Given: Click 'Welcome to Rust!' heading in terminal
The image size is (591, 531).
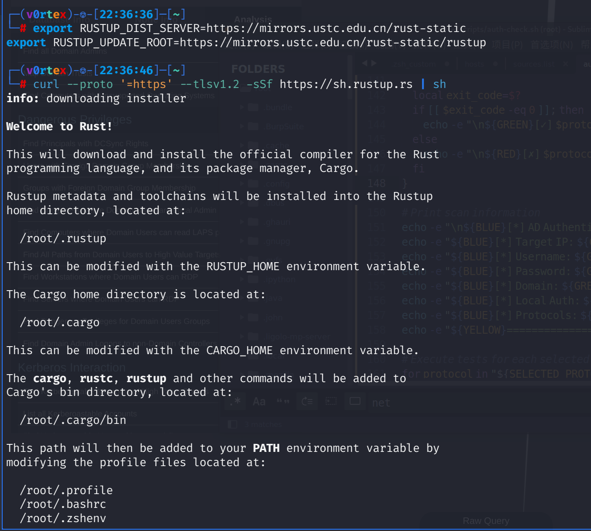Looking at the screenshot, I should click(60, 126).
